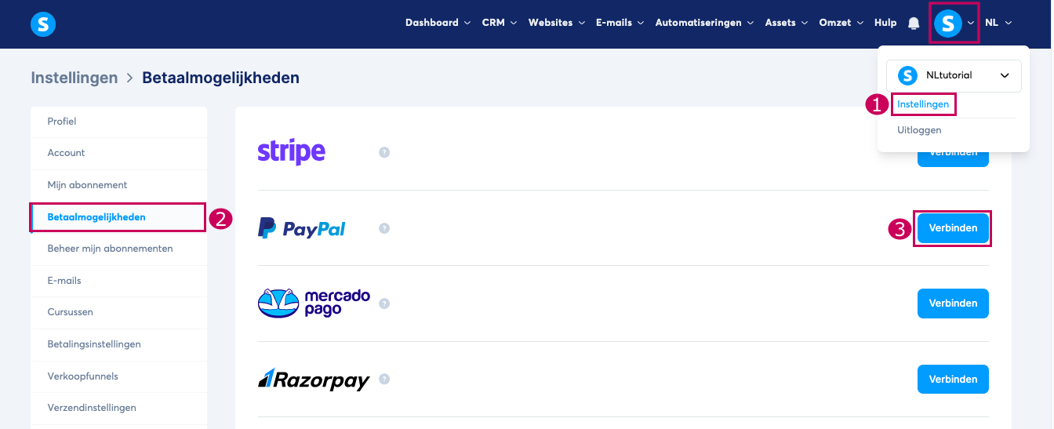This screenshot has height=429, width=1054.
Task: Click the help icon next to Mercado Pago
Action: pyautogui.click(x=384, y=304)
